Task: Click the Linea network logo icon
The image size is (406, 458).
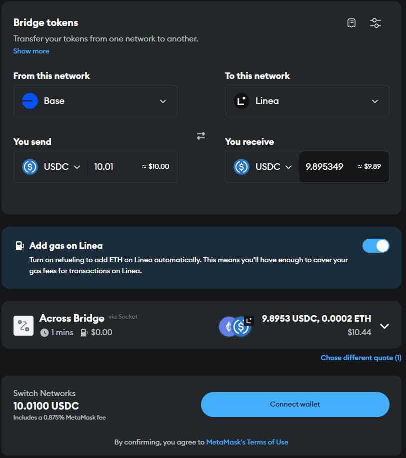Action: (241, 101)
